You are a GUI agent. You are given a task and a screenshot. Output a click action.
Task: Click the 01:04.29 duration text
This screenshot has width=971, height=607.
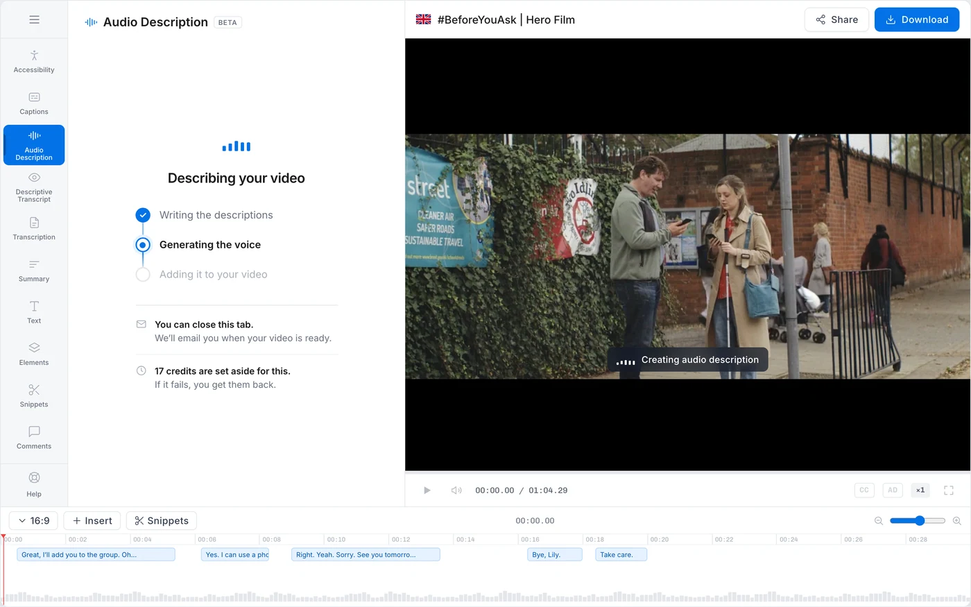548,490
